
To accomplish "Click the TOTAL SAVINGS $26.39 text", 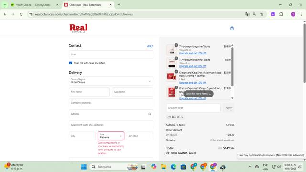I will click(x=183, y=153).
